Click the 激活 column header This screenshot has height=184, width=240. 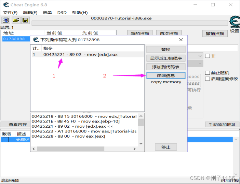pos(8,134)
